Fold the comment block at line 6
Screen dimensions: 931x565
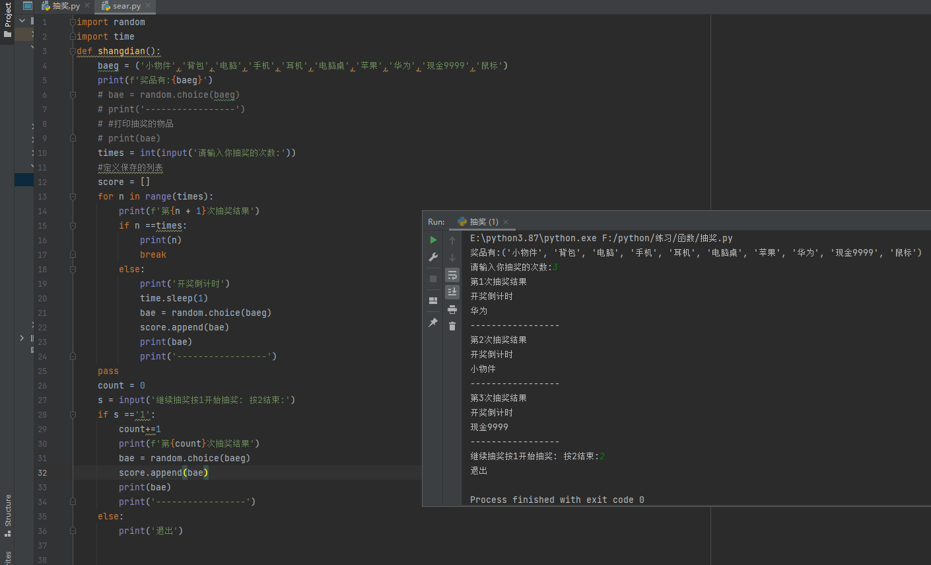coord(73,94)
